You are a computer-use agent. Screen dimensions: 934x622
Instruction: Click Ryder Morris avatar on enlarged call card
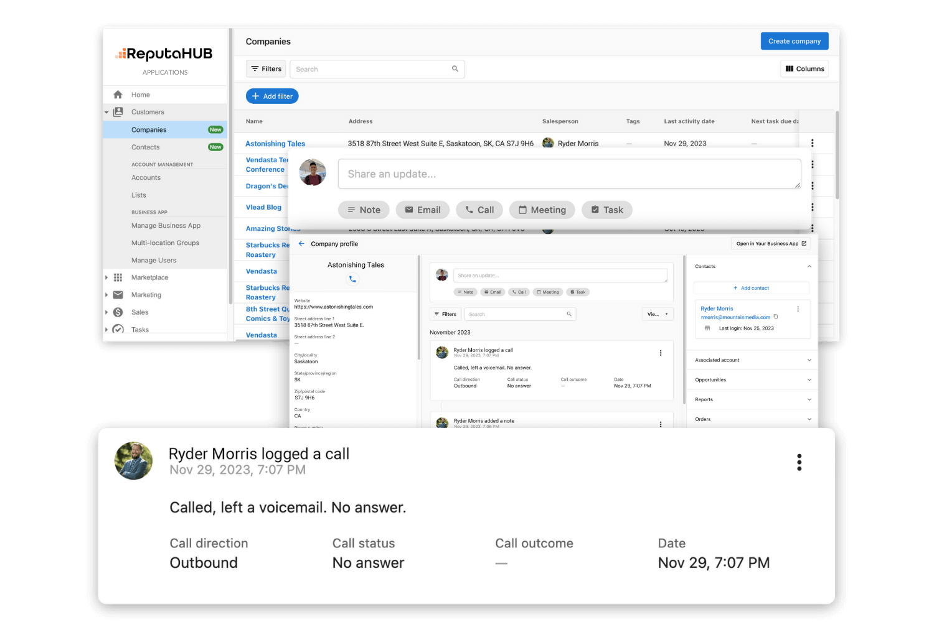click(133, 461)
